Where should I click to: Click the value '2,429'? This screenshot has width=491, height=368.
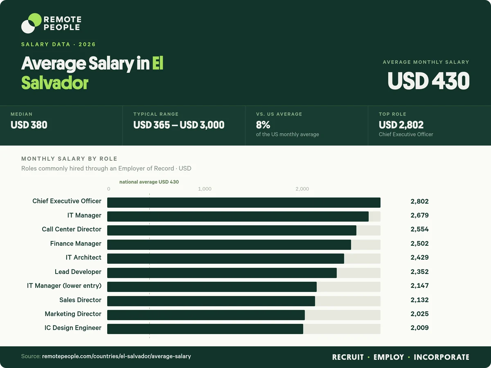click(x=420, y=258)
